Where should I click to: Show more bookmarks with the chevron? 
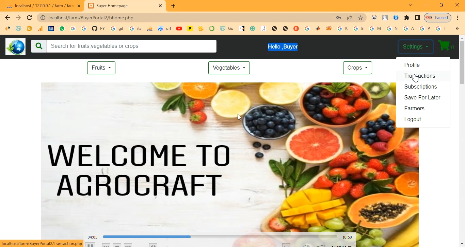457,29
